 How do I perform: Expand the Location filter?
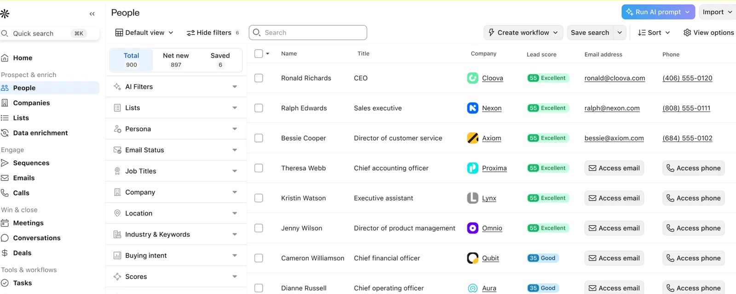pyautogui.click(x=176, y=214)
